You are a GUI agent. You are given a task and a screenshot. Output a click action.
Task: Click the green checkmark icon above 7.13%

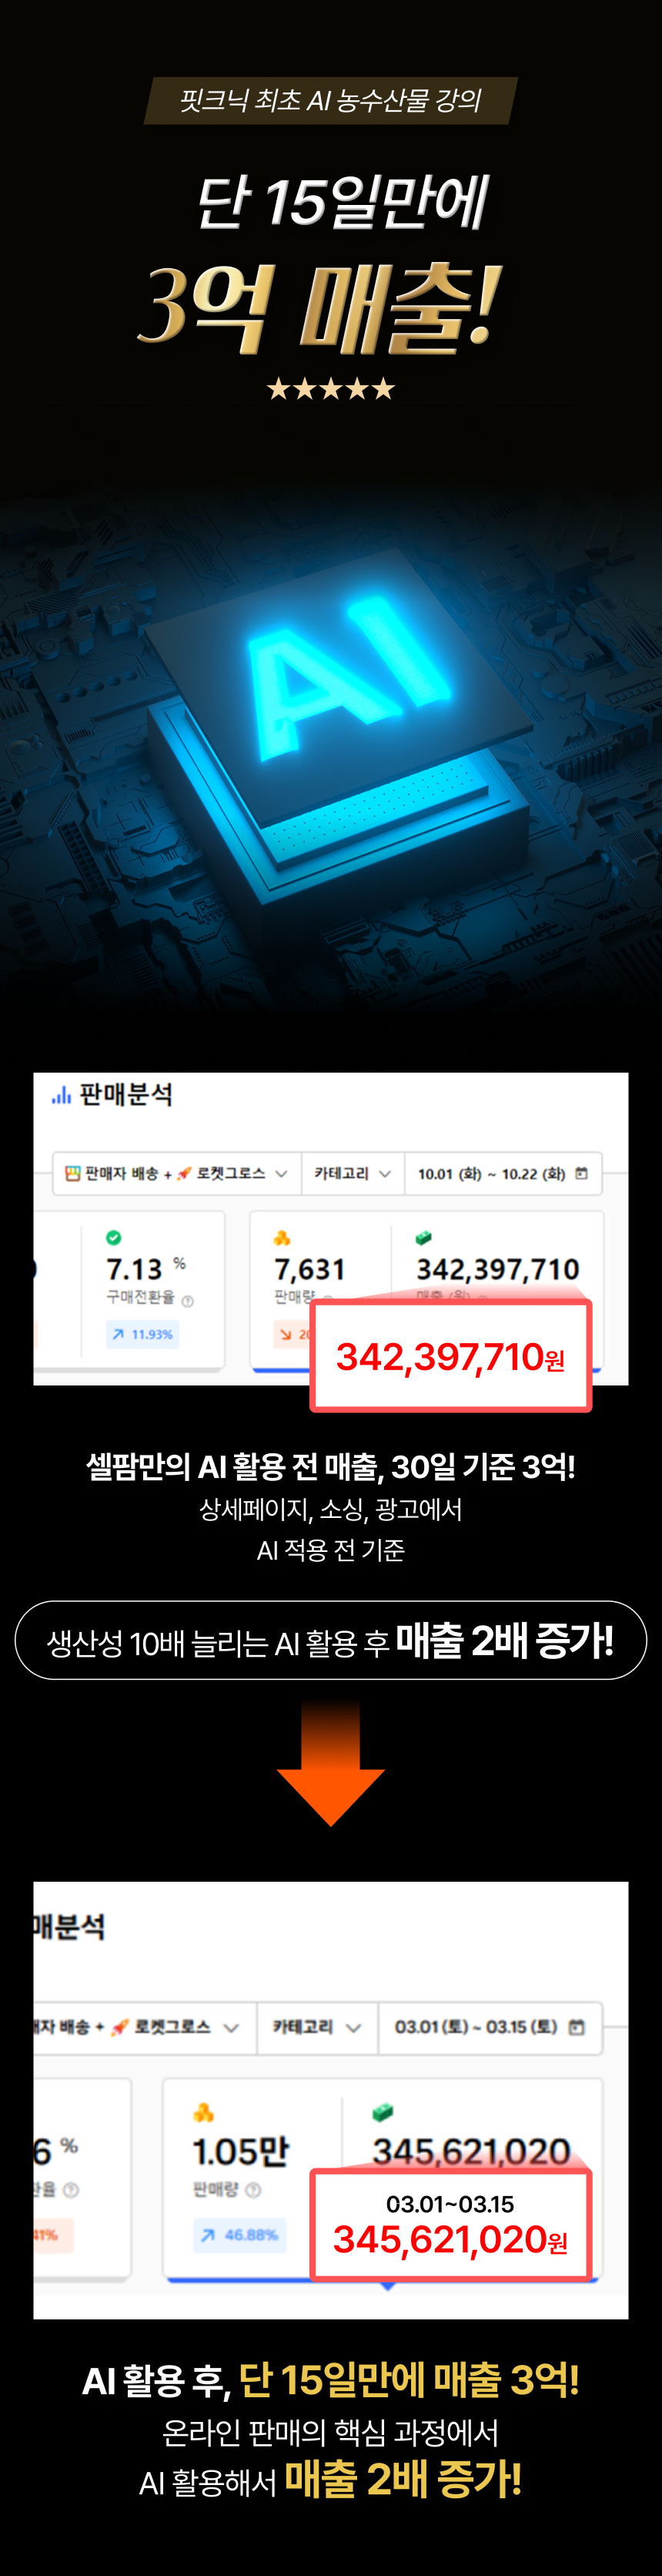[x=114, y=1238]
